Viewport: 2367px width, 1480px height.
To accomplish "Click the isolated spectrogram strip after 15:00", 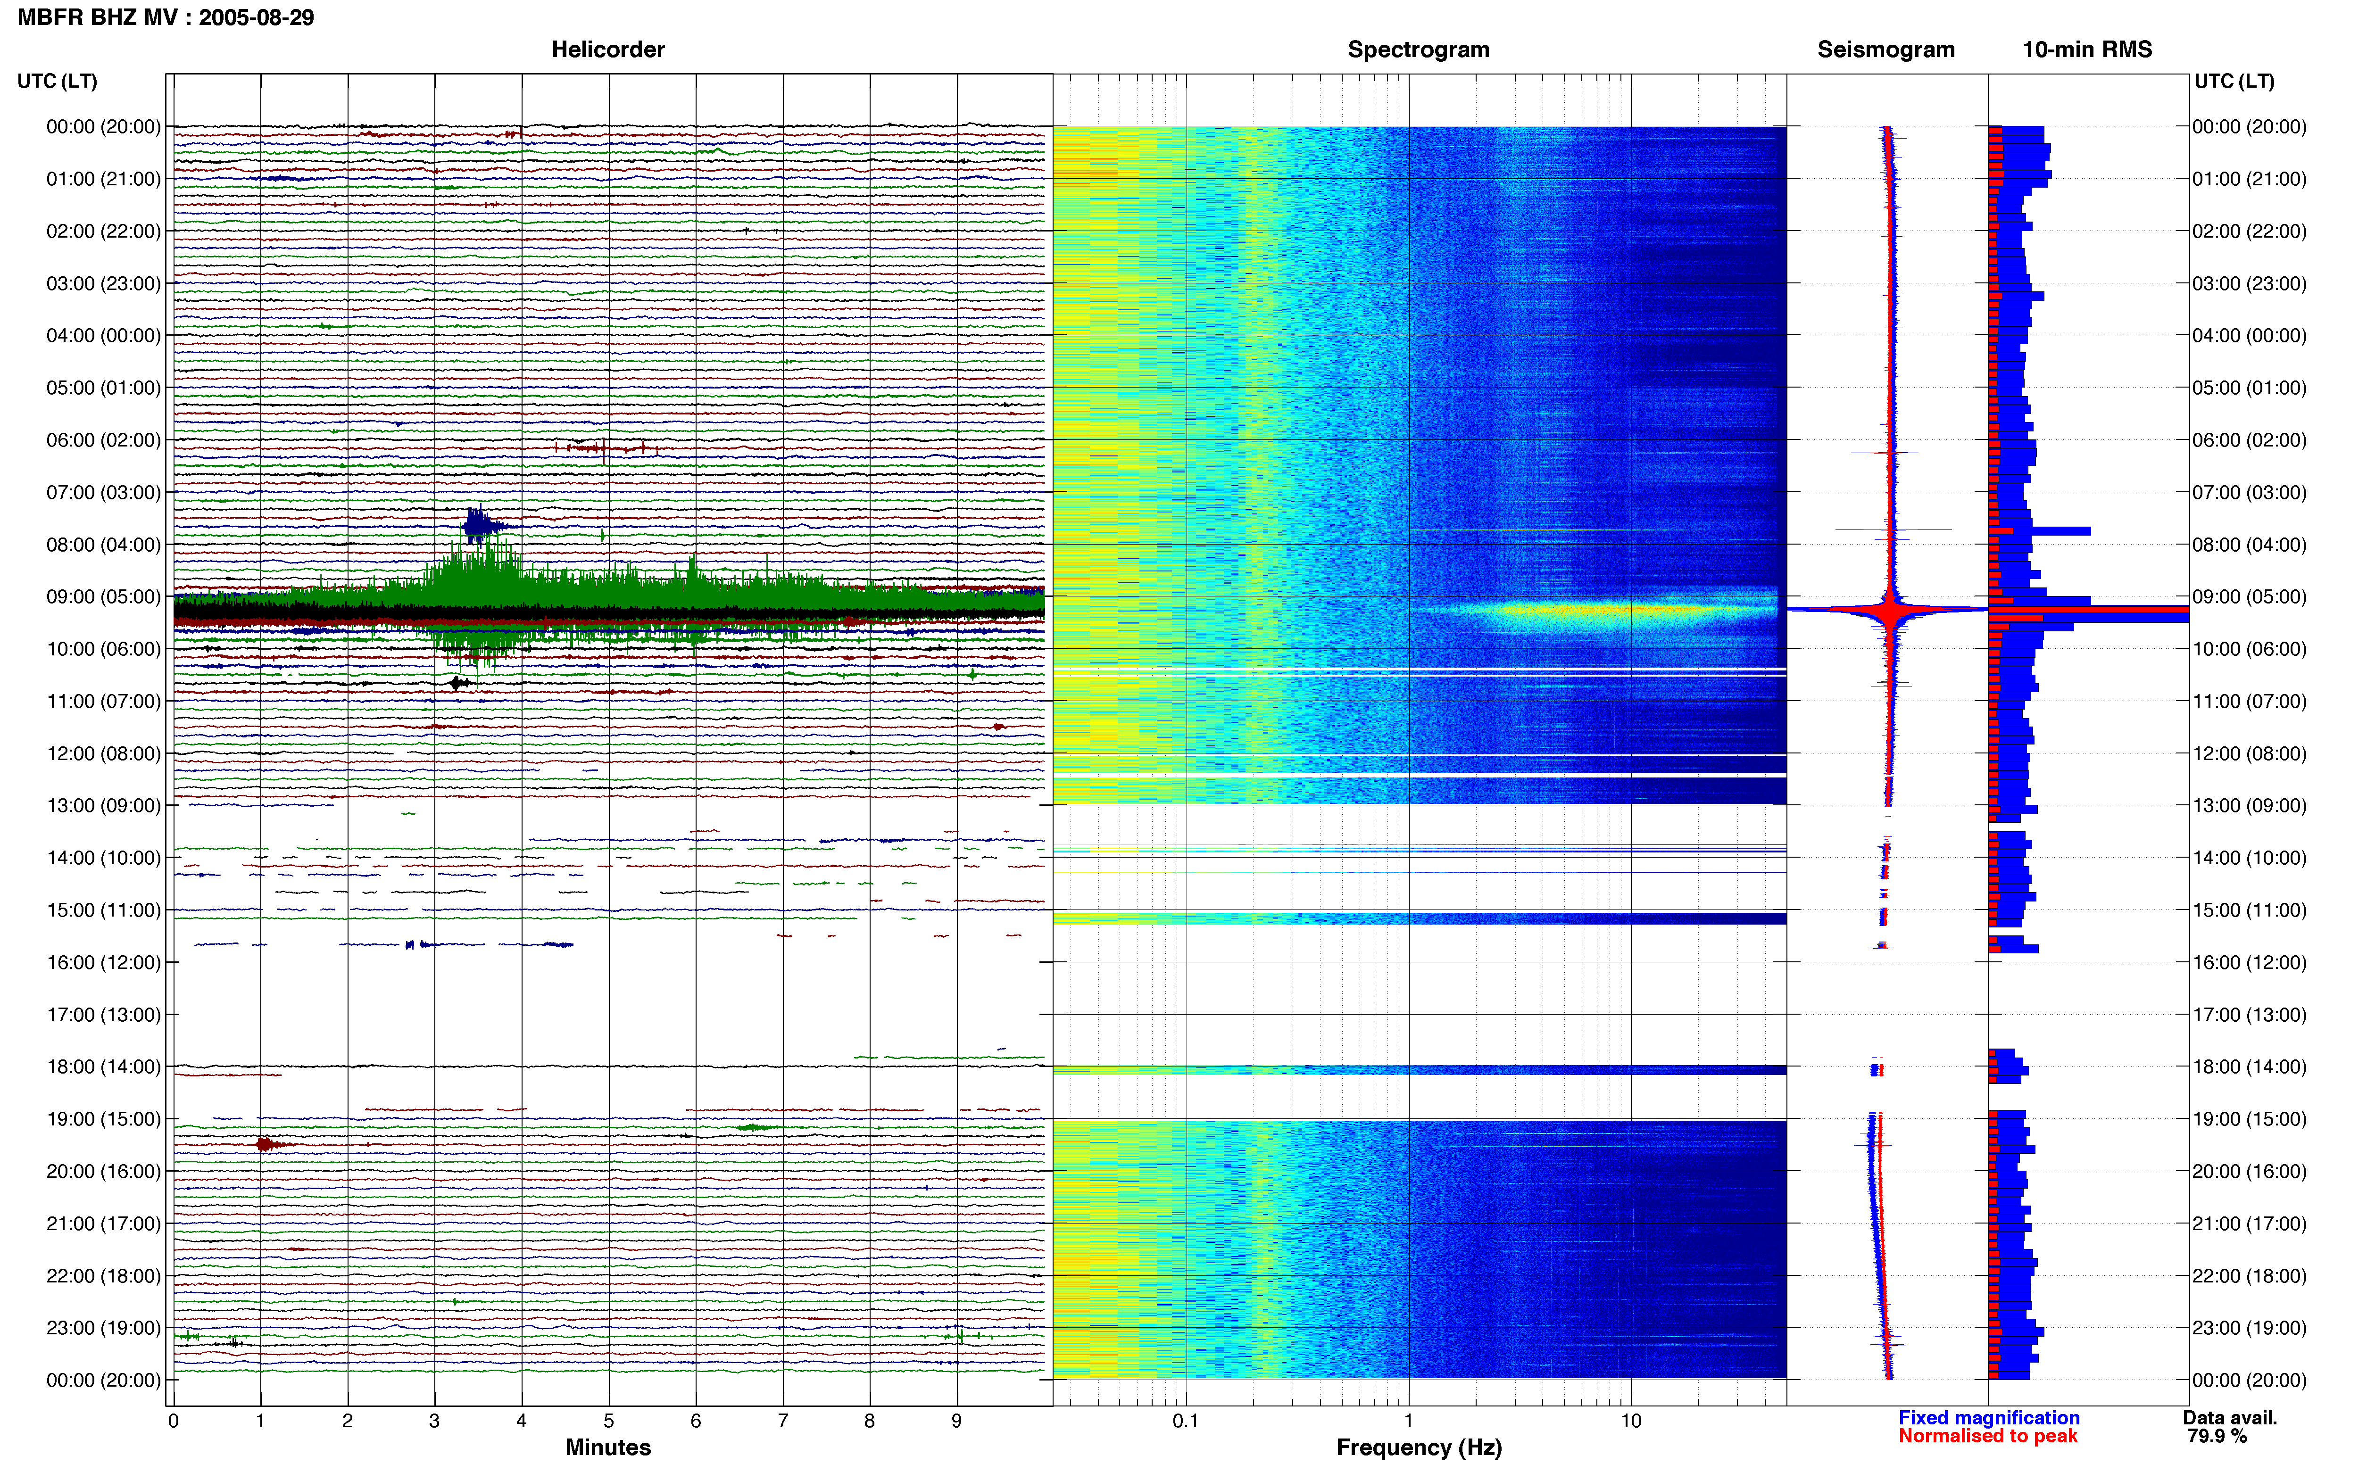I will tap(1420, 918).
